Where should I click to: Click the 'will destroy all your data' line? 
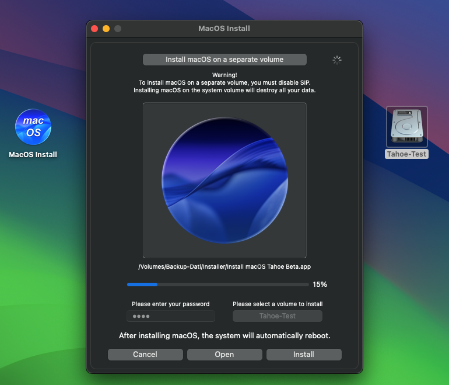[x=224, y=91]
